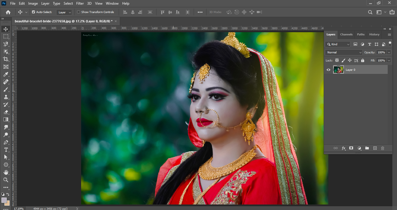The image size is (397, 210).
Task: Click the add layer mask icon
Action: (351, 148)
